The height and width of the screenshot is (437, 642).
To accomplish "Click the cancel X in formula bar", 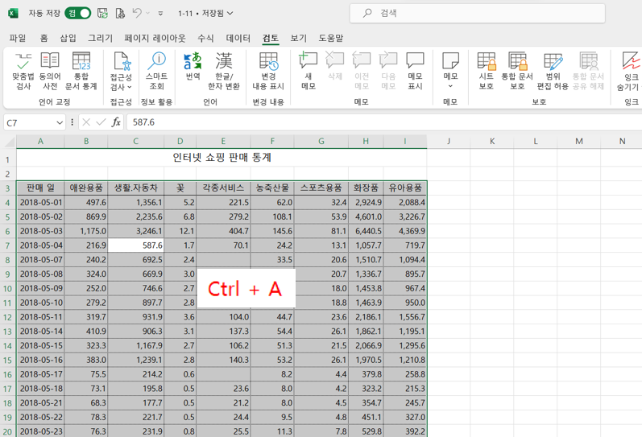I will (x=86, y=122).
